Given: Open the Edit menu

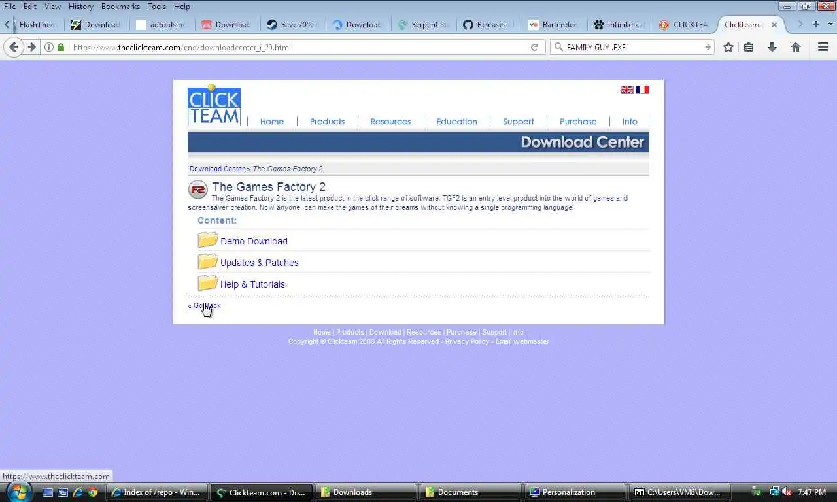Looking at the screenshot, I should pos(30,7).
